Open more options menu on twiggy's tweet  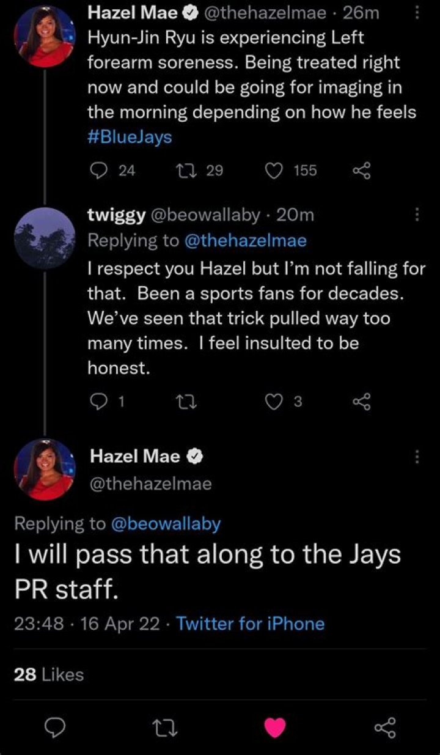(417, 215)
